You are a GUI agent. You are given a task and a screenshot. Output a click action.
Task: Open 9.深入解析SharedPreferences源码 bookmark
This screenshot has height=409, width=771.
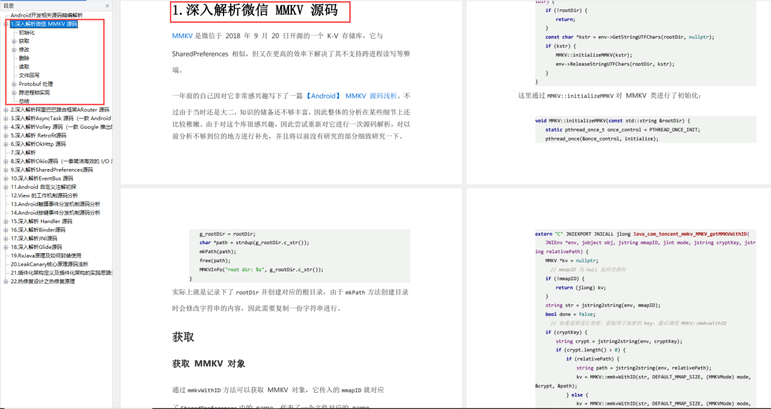(x=52, y=170)
